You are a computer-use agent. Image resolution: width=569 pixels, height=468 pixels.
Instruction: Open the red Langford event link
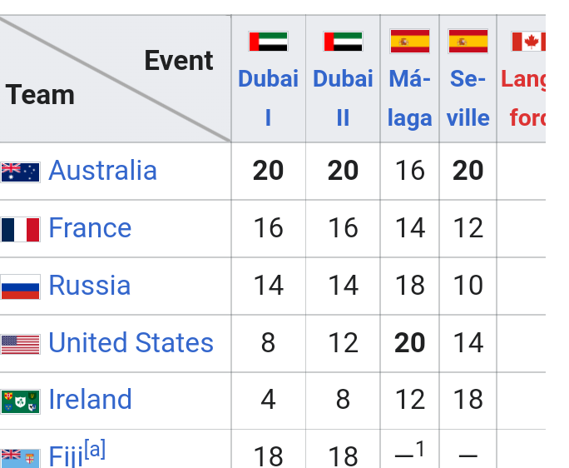523,98
